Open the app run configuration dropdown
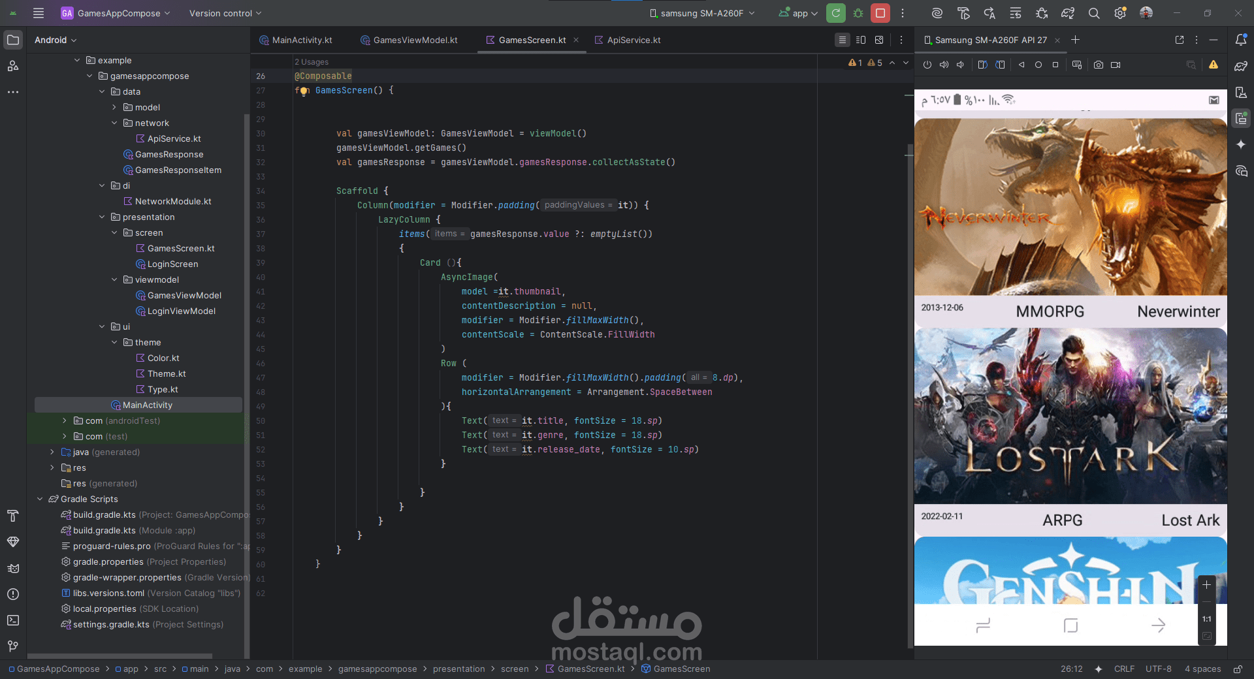The image size is (1254, 679). click(x=798, y=13)
